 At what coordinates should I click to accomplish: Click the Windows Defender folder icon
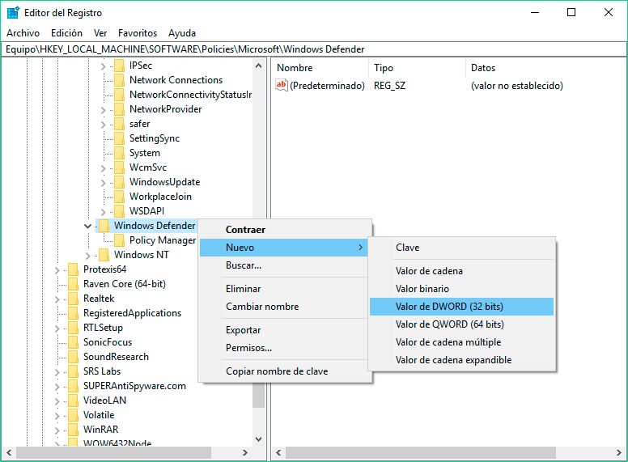point(104,226)
